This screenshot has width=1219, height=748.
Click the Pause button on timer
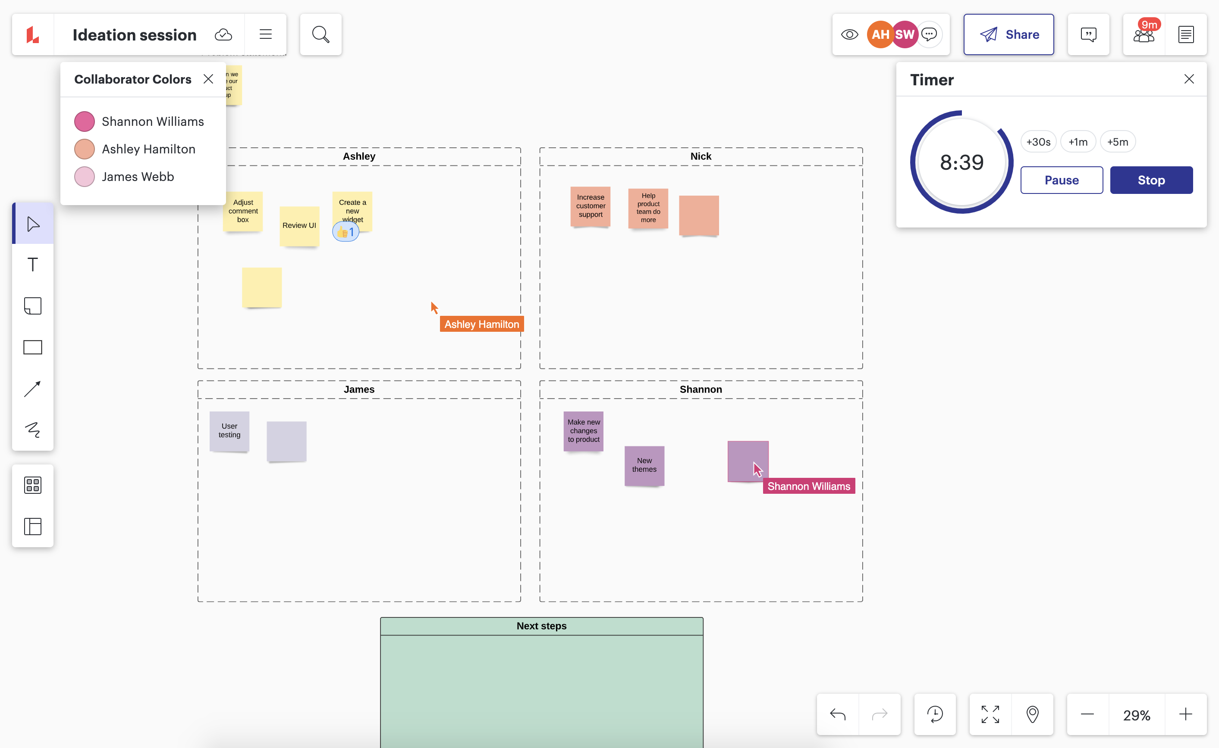tap(1062, 180)
